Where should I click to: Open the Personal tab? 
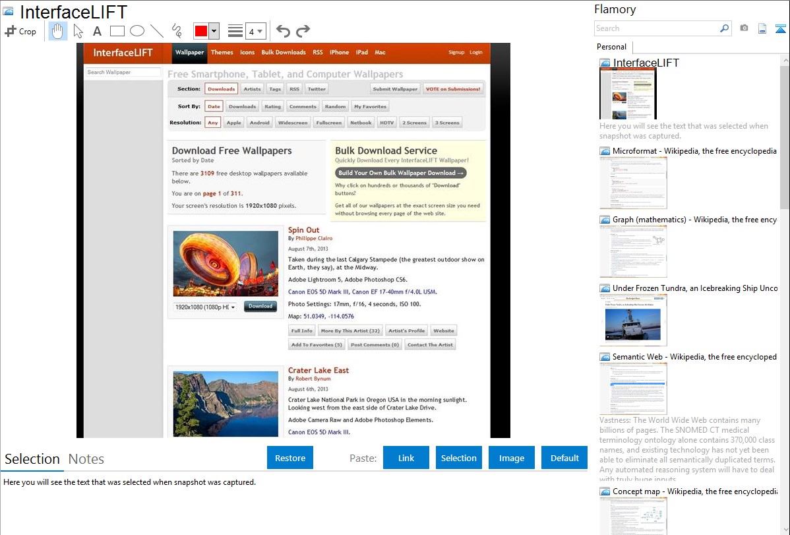[x=611, y=47]
